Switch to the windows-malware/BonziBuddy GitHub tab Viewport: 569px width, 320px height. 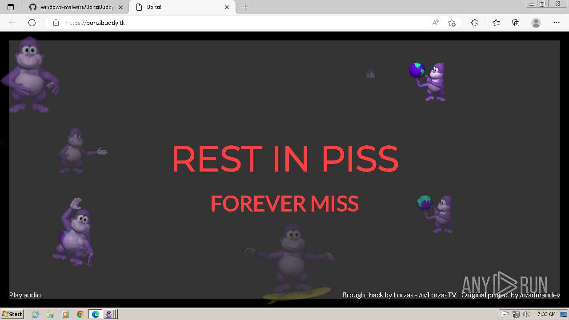pos(76,7)
